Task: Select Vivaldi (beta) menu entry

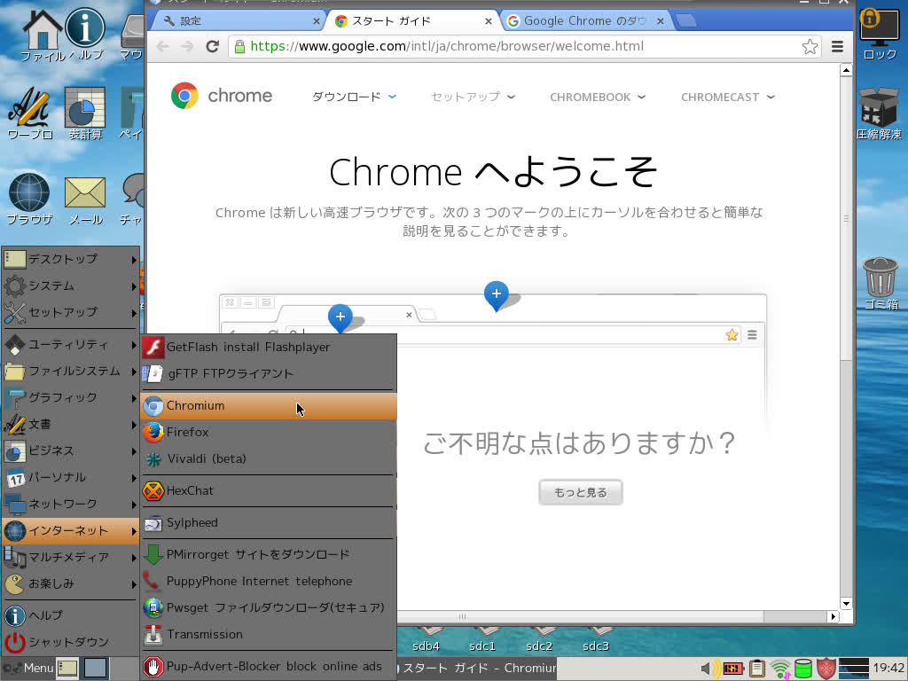Action: (x=268, y=459)
